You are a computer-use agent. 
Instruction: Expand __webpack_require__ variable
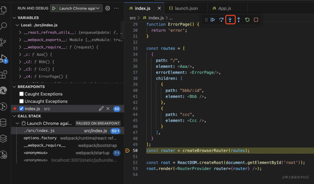pyautogui.click(x=20, y=47)
